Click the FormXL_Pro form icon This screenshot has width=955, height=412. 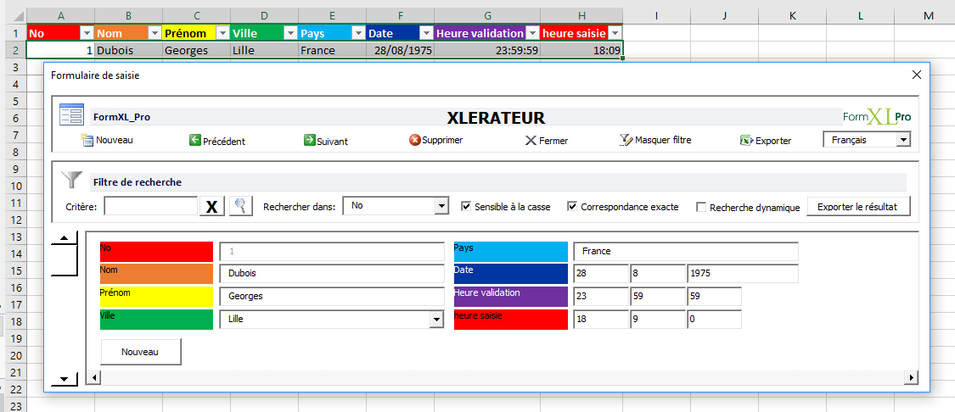(71, 115)
